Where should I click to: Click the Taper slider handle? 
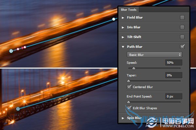(x=128, y=81)
